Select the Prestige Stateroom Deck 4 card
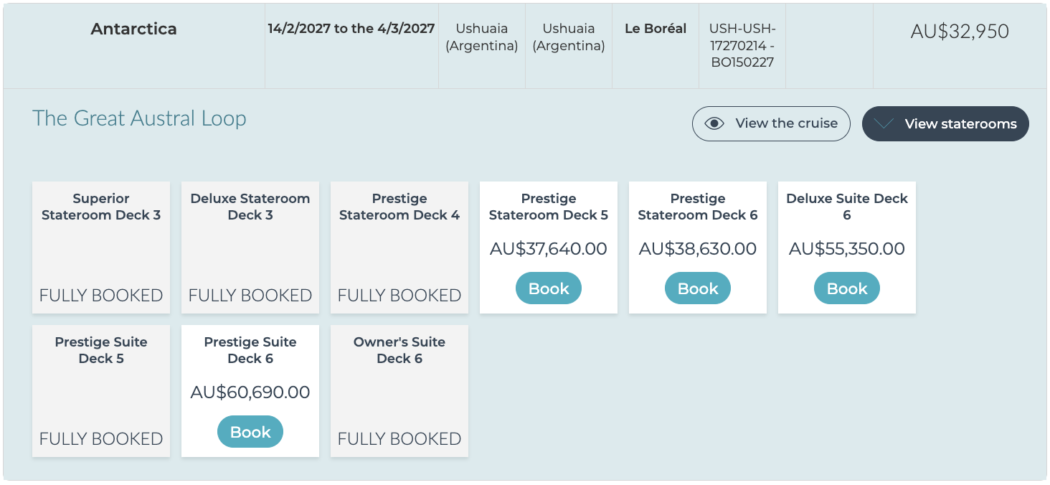 [x=399, y=248]
